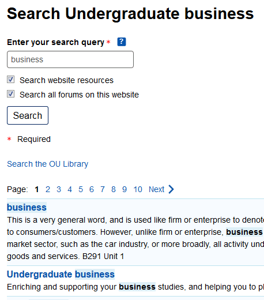Screen dimensions: 264x300
Task: Click current page number 1
Action: [x=37, y=189]
